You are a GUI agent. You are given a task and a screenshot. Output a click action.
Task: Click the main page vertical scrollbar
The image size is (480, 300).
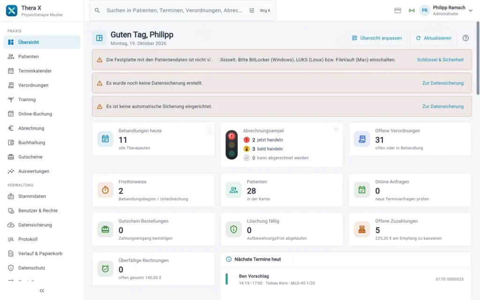[478, 58]
